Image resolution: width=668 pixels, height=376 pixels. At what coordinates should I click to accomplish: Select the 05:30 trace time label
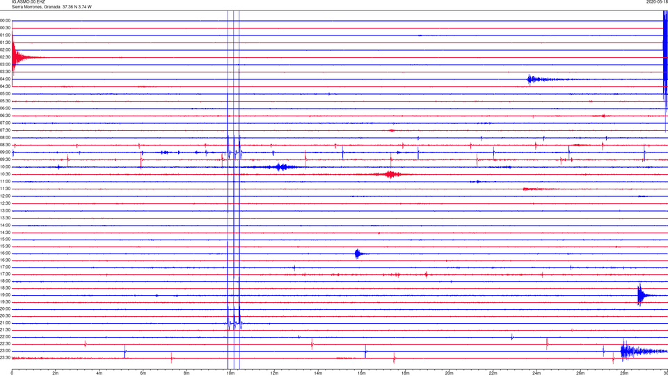click(x=5, y=101)
